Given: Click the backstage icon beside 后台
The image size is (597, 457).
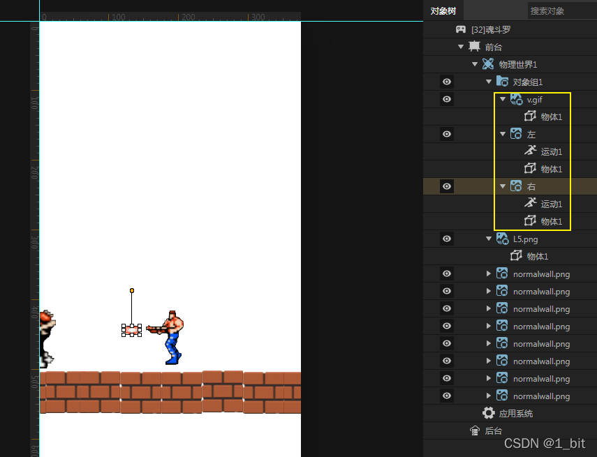Looking at the screenshot, I should click(474, 430).
